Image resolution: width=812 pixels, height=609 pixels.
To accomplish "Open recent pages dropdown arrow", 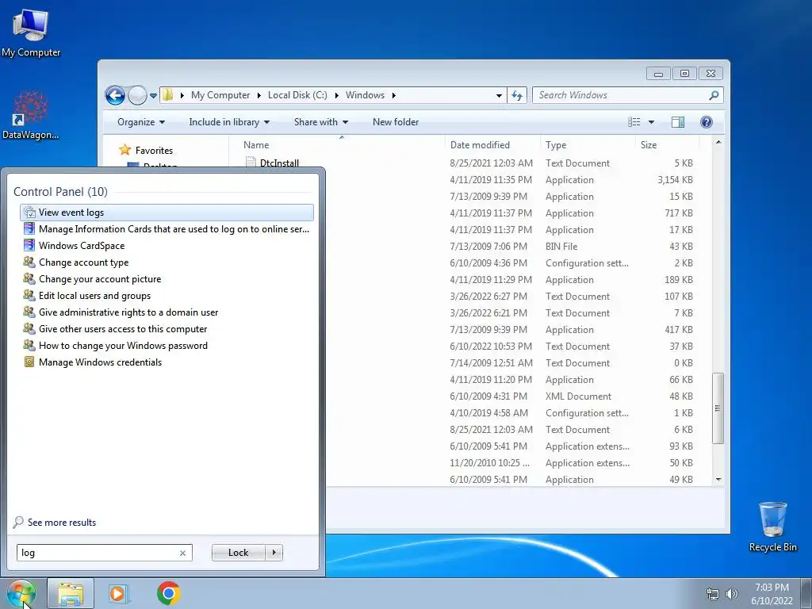I will (x=153, y=96).
